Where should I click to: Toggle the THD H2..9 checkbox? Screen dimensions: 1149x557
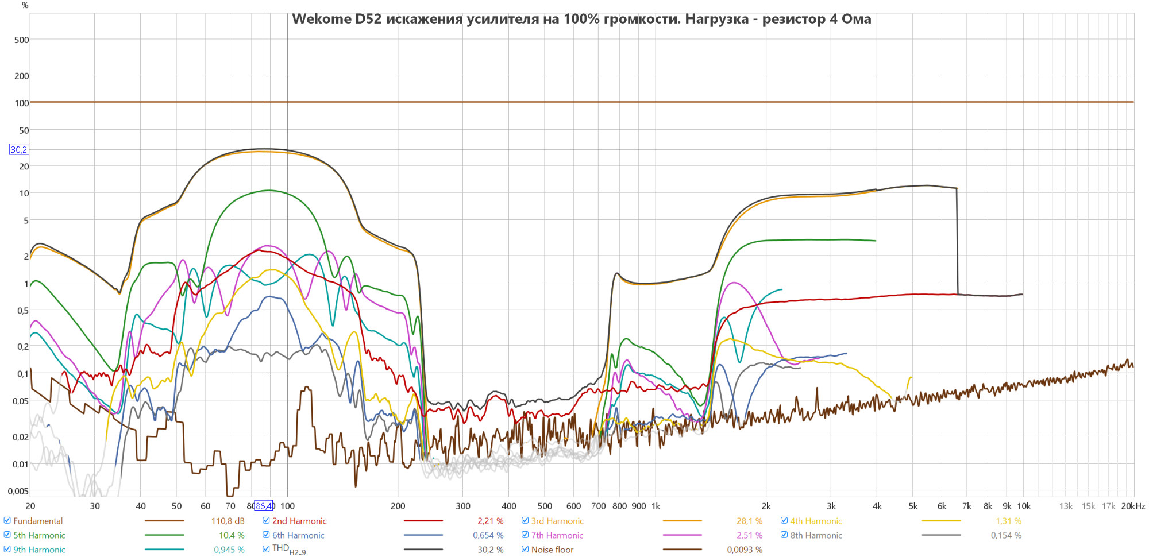click(267, 549)
